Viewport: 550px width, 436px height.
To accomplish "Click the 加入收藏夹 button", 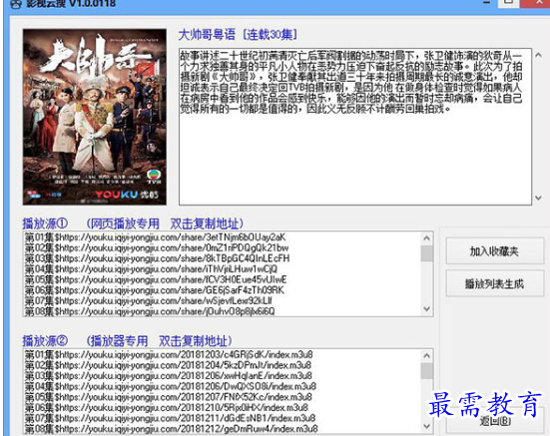I will click(x=494, y=251).
